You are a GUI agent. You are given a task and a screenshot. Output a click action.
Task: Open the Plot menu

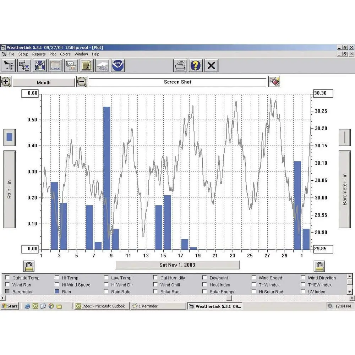[x=53, y=54]
